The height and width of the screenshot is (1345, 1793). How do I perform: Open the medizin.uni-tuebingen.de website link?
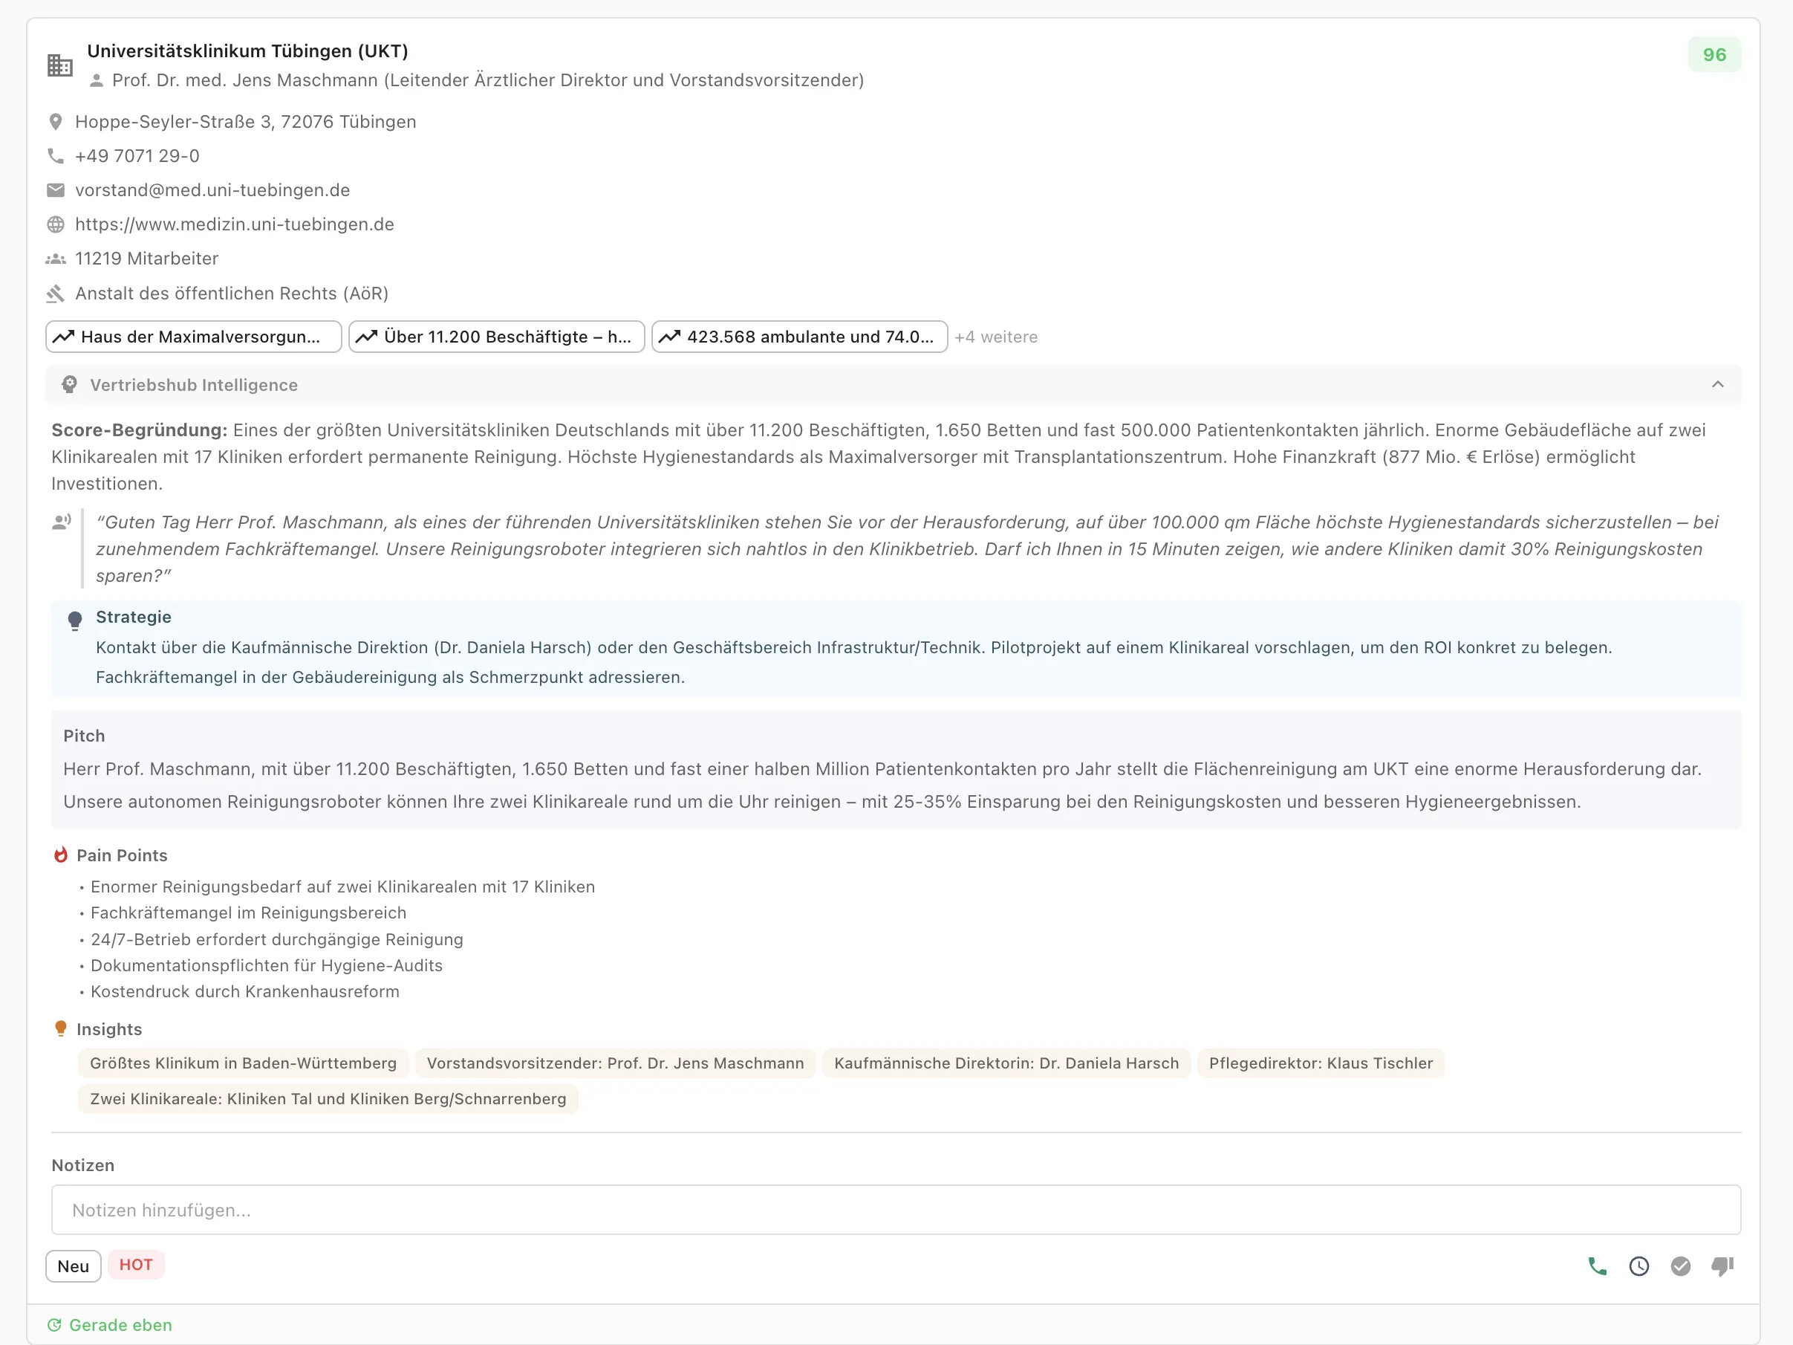pos(234,224)
